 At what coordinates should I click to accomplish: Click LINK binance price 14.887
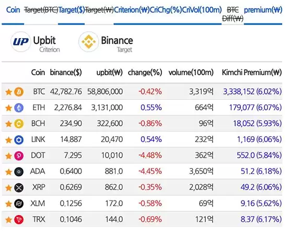click(x=71, y=139)
